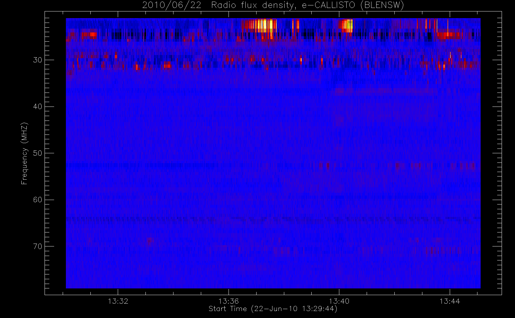Click the 13:40 time tick label

point(339,301)
